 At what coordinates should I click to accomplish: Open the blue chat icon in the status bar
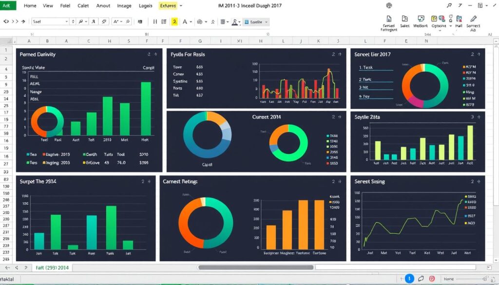(x=409, y=278)
